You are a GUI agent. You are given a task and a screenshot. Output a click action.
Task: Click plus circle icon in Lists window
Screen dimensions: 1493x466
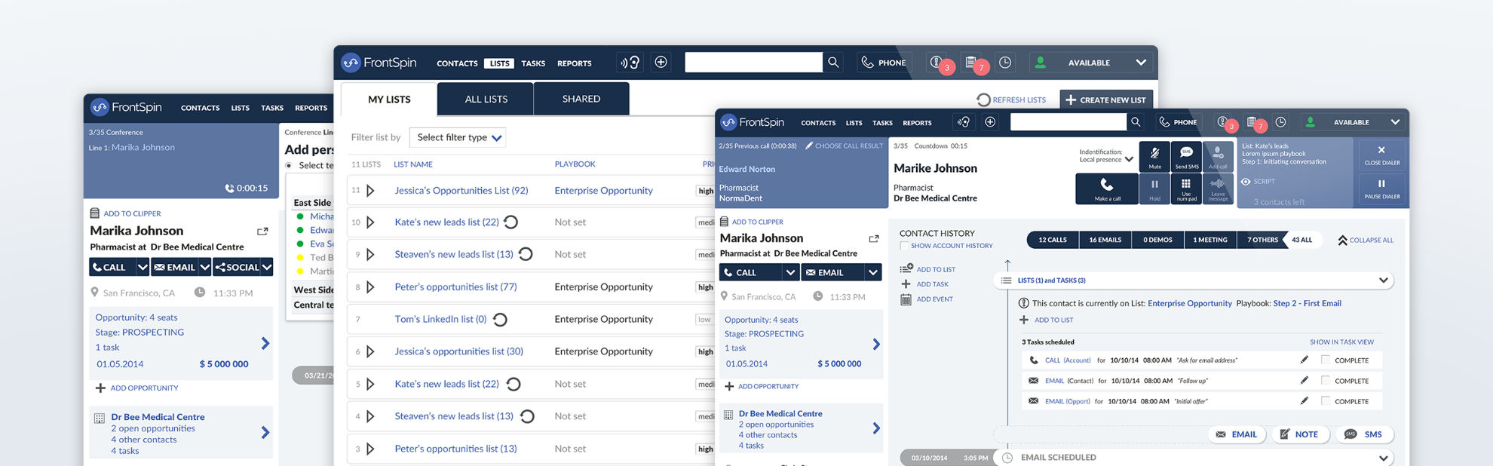coord(661,63)
